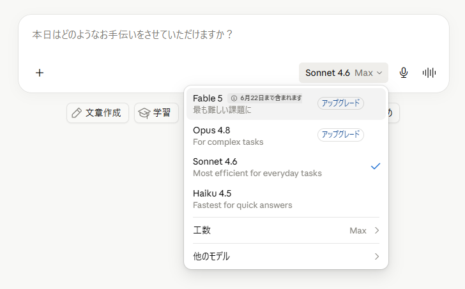Click the info icon beside 6月22日まで含まれます
465x289 pixels.
234,98
